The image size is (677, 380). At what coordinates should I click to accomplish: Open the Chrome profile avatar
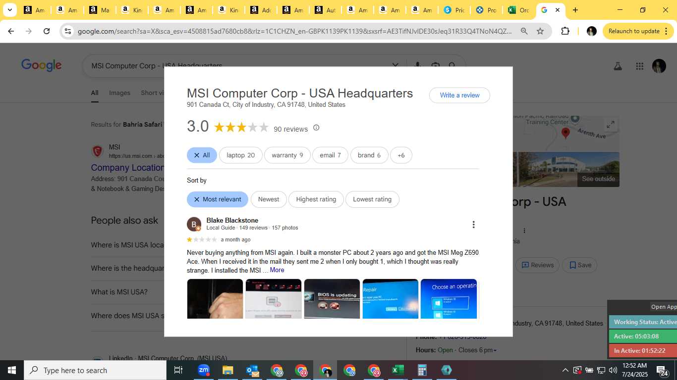[591, 31]
